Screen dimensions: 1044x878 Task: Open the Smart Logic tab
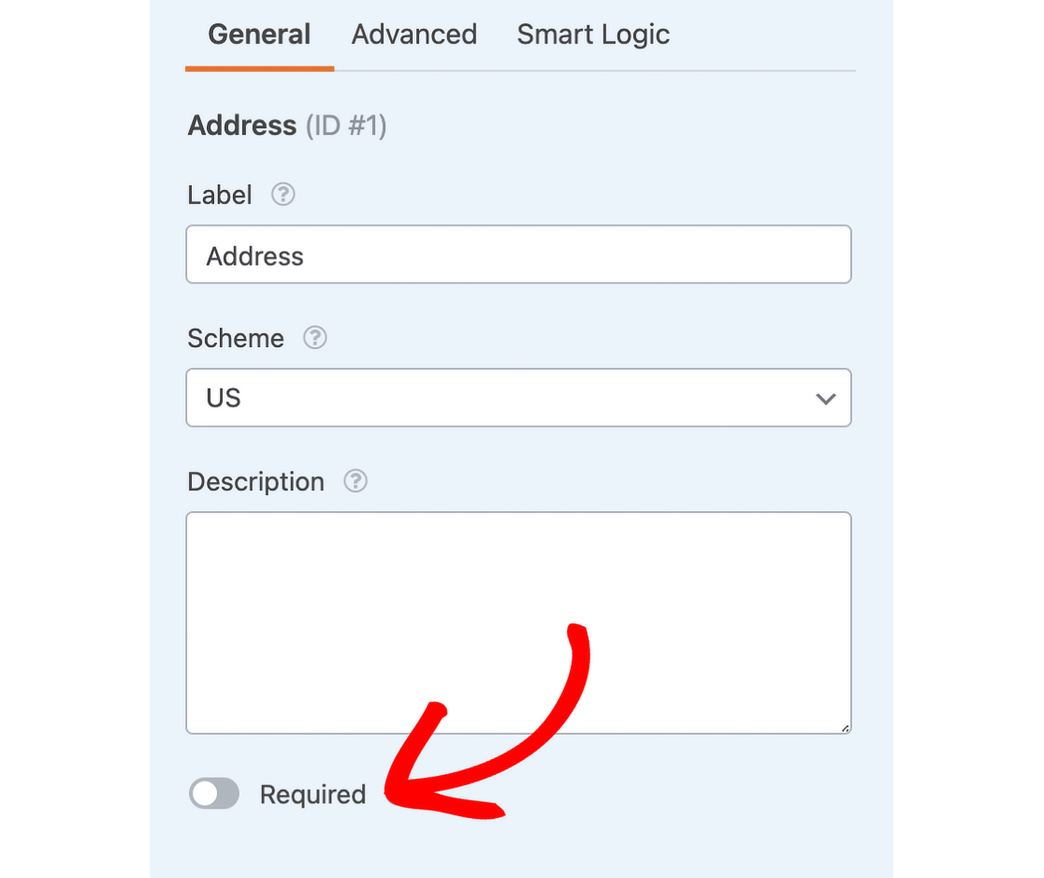tap(592, 35)
